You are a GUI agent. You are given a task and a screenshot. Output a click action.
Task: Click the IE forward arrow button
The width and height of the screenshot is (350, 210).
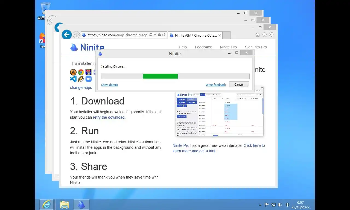pyautogui.click(x=76, y=35)
